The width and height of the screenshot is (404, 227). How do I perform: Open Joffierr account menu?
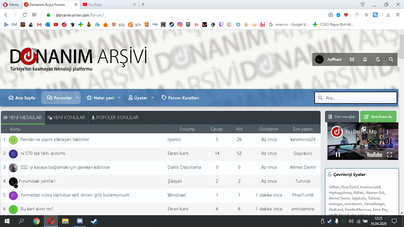[329, 59]
